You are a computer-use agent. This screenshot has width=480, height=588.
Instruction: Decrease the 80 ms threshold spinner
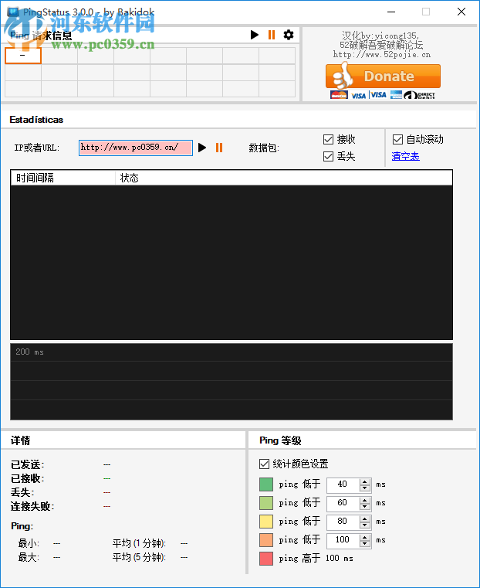point(365,525)
